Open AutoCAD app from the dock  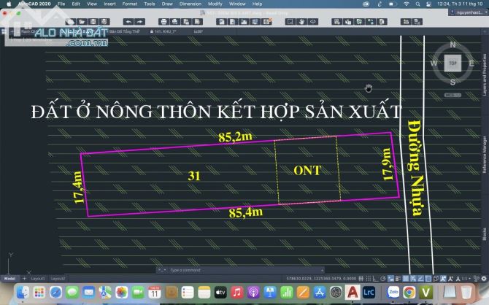pyautogui.click(x=353, y=293)
